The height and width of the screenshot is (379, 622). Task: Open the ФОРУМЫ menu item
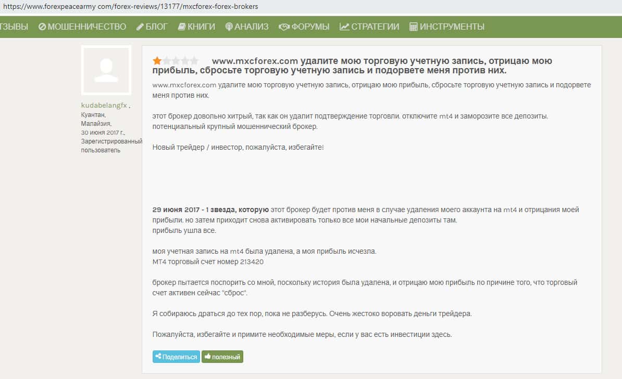click(304, 27)
